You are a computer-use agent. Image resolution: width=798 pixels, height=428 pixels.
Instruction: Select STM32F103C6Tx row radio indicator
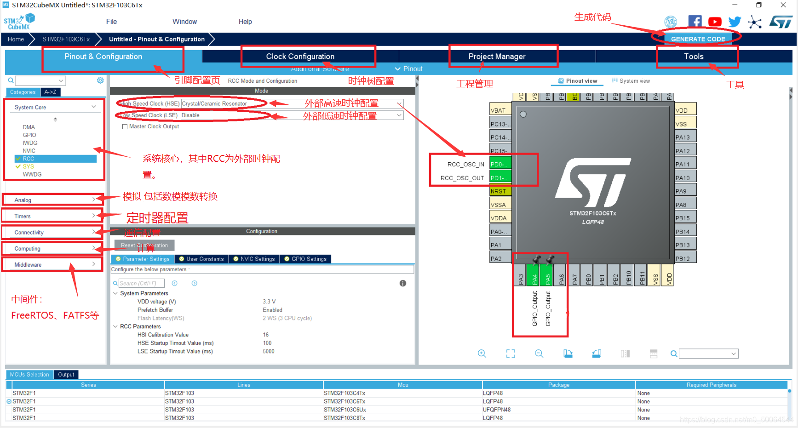pos(9,401)
